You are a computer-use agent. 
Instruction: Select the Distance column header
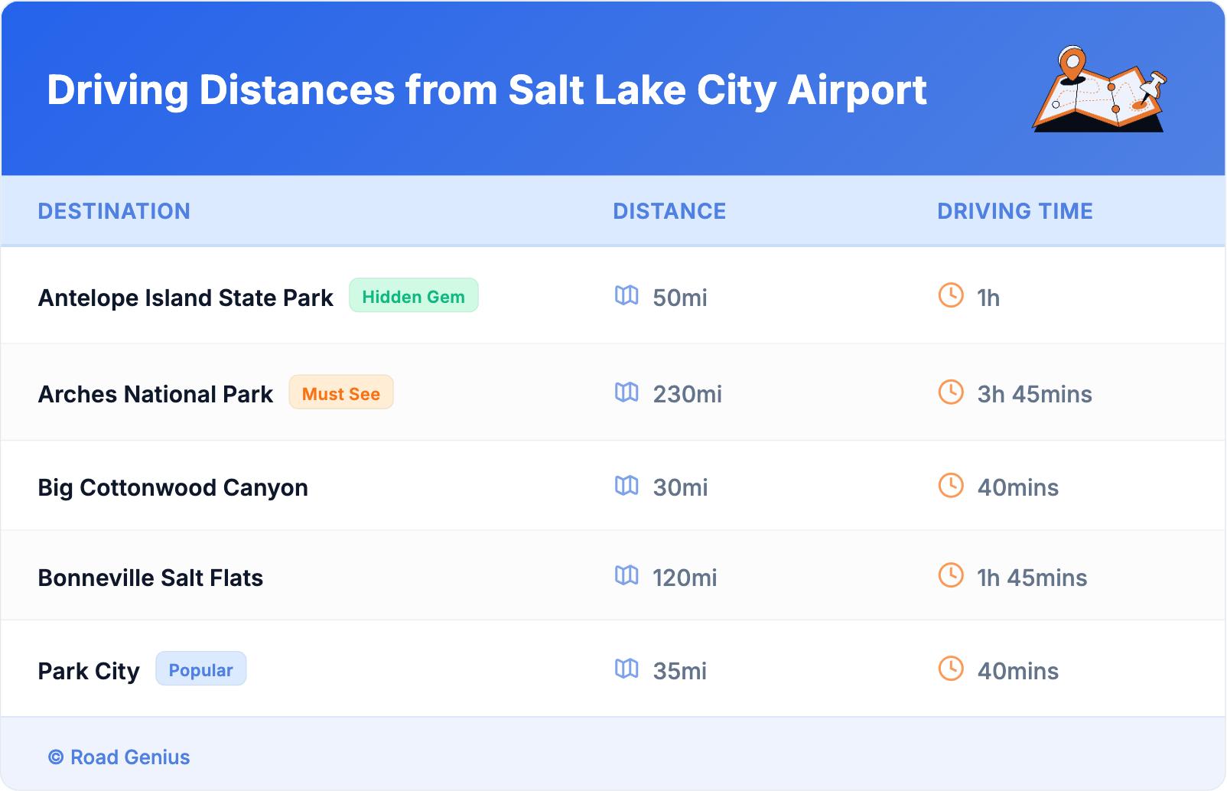(669, 211)
